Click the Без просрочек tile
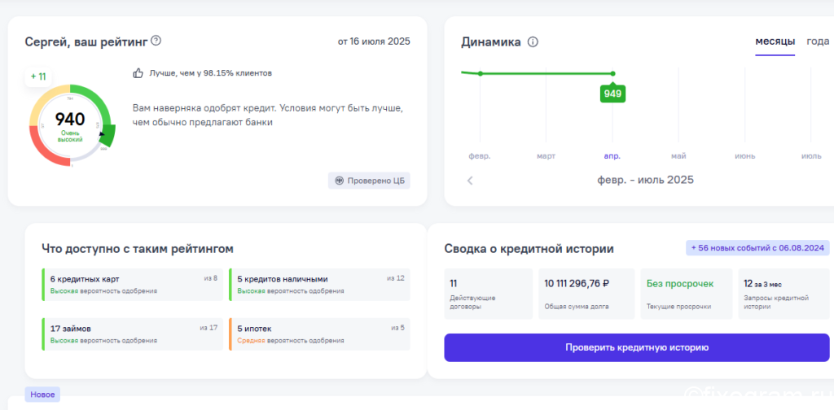 686,294
